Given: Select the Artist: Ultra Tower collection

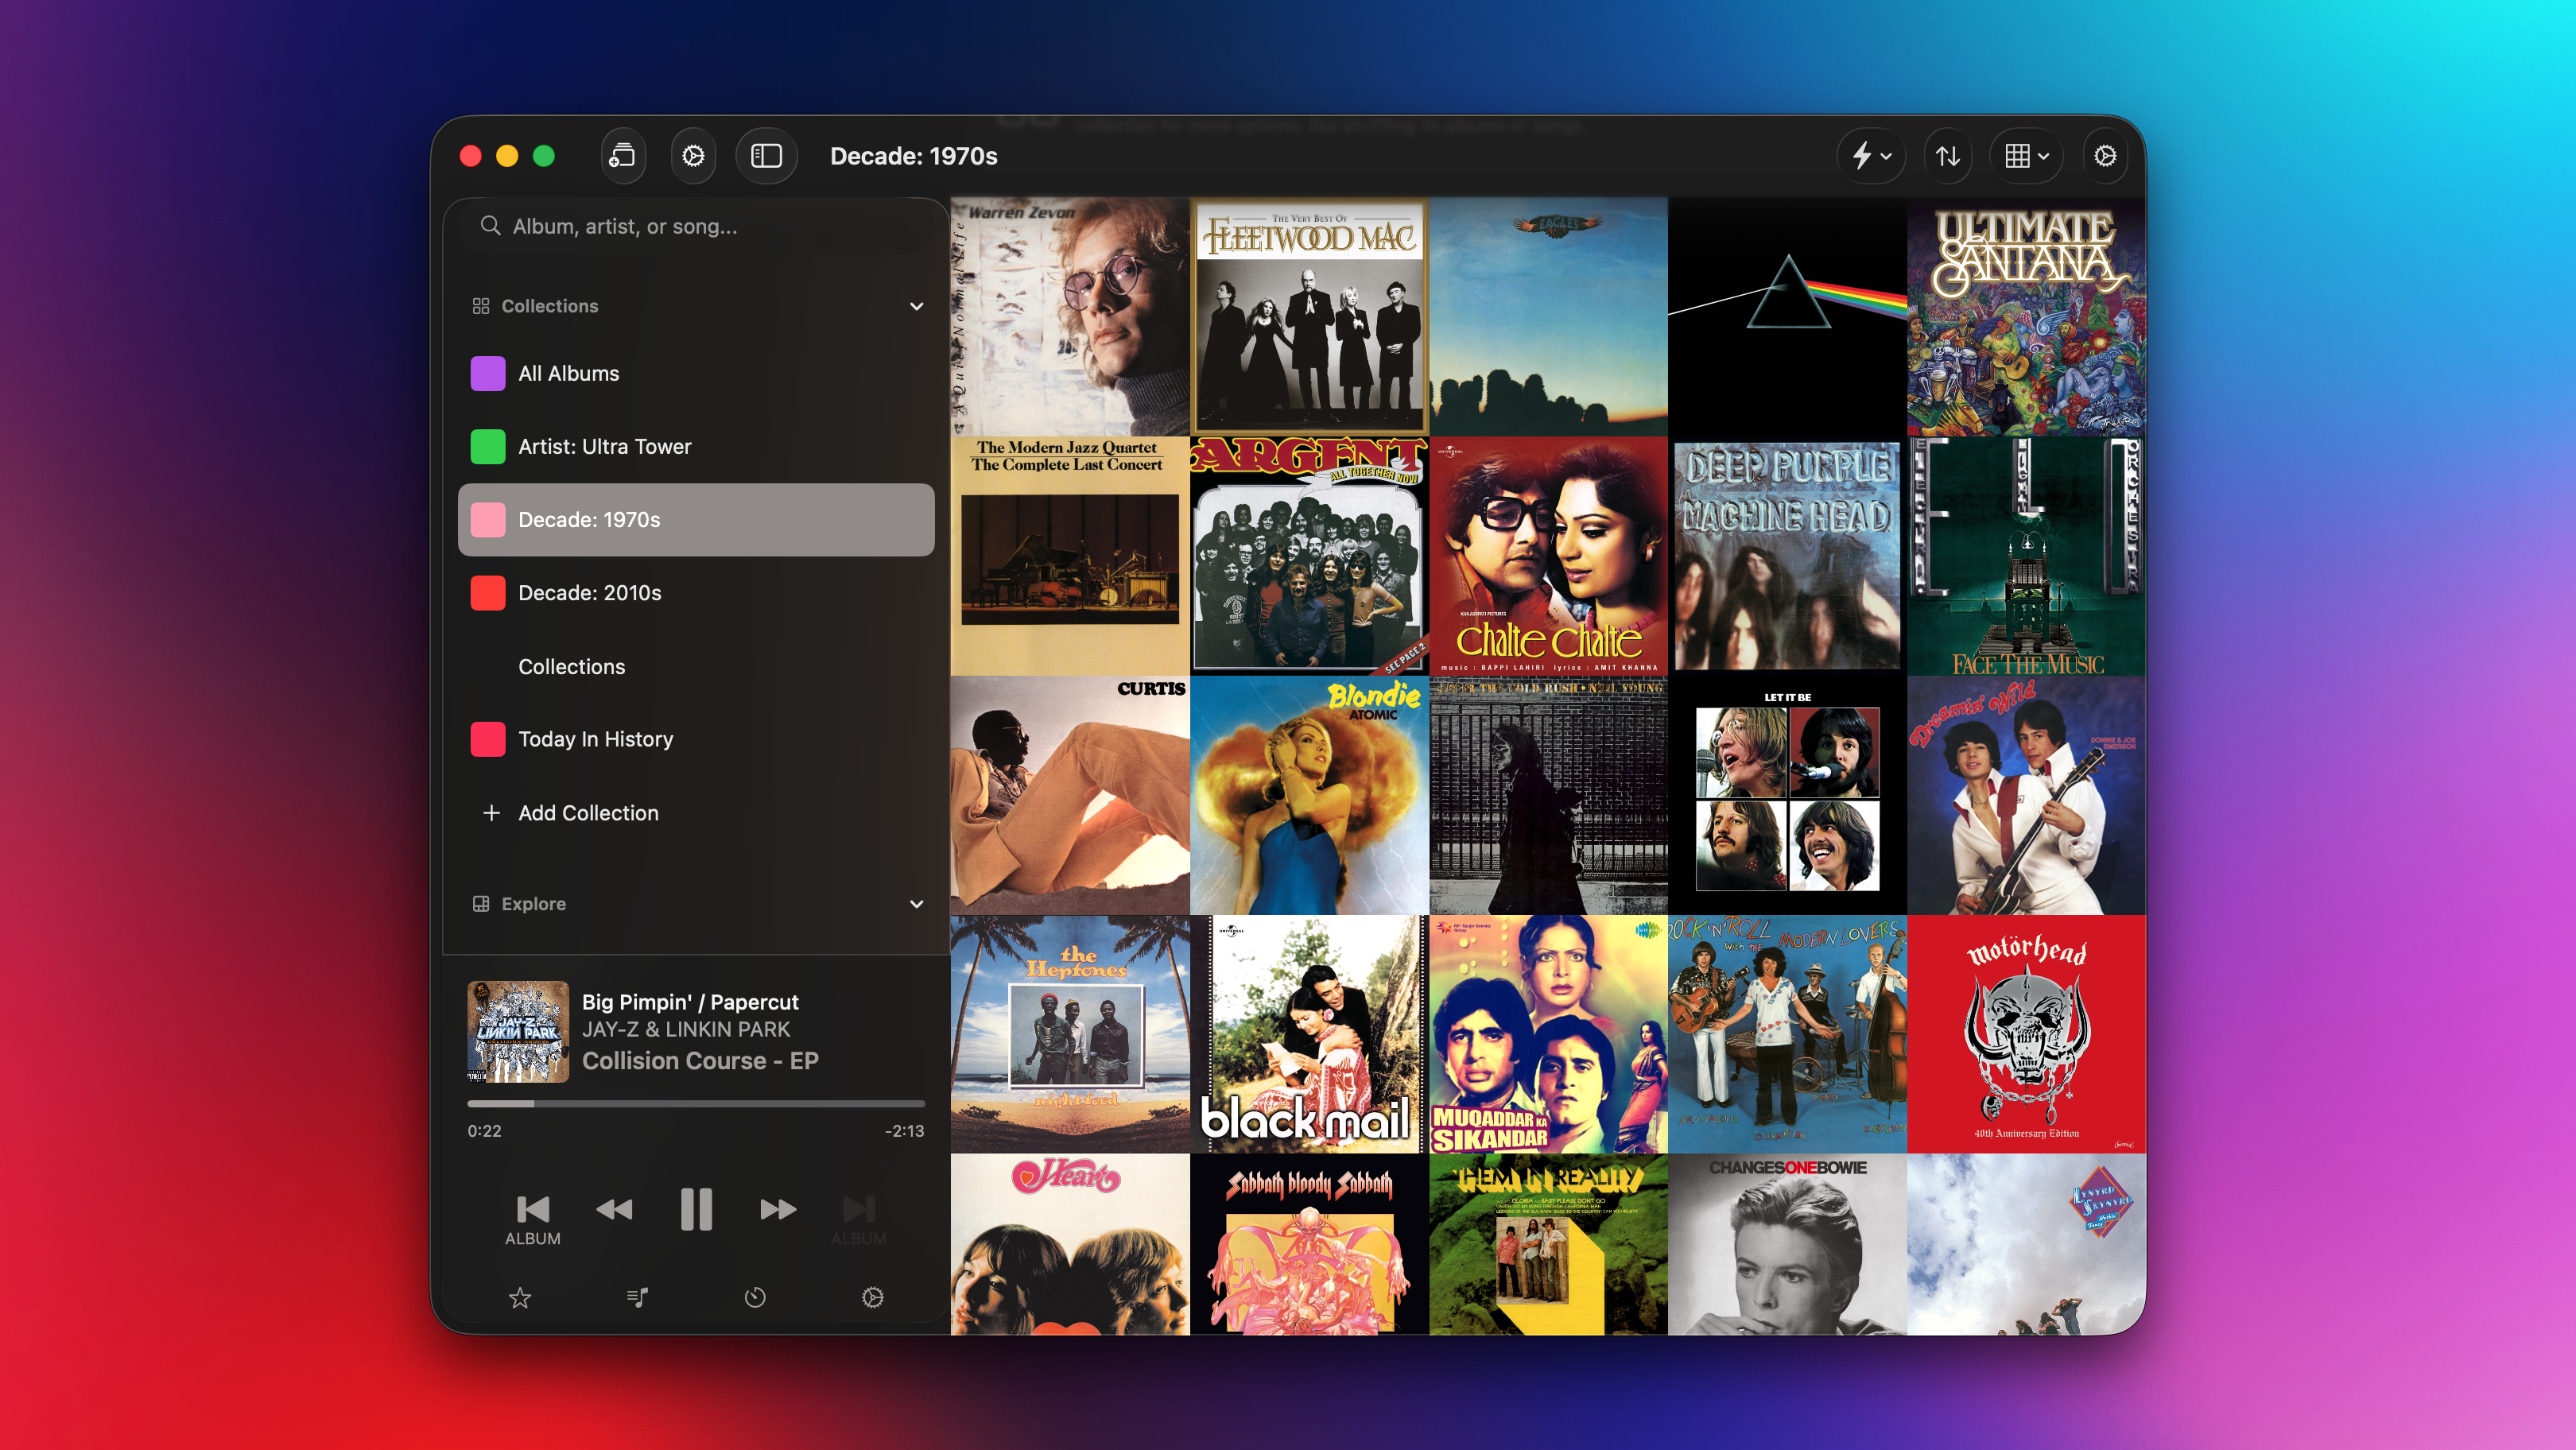Looking at the screenshot, I should coord(604,446).
